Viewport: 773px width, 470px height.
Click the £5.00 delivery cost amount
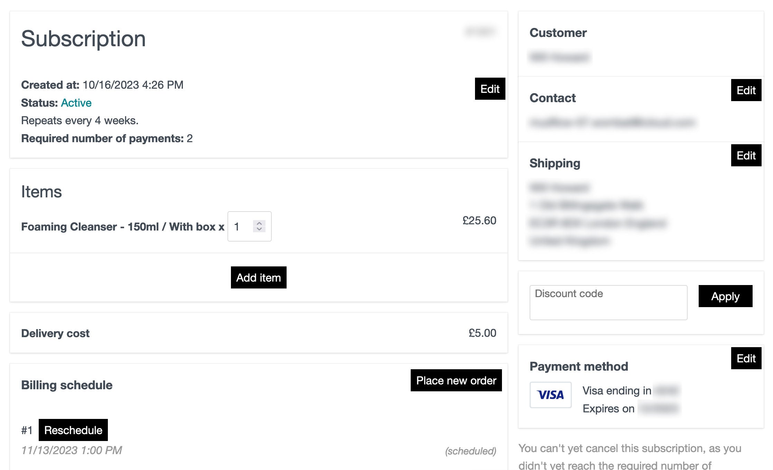point(482,333)
